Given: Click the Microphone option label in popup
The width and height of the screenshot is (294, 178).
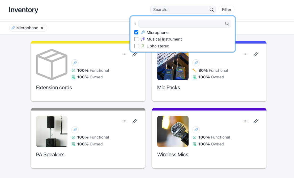Looking at the screenshot, I should (x=157, y=33).
